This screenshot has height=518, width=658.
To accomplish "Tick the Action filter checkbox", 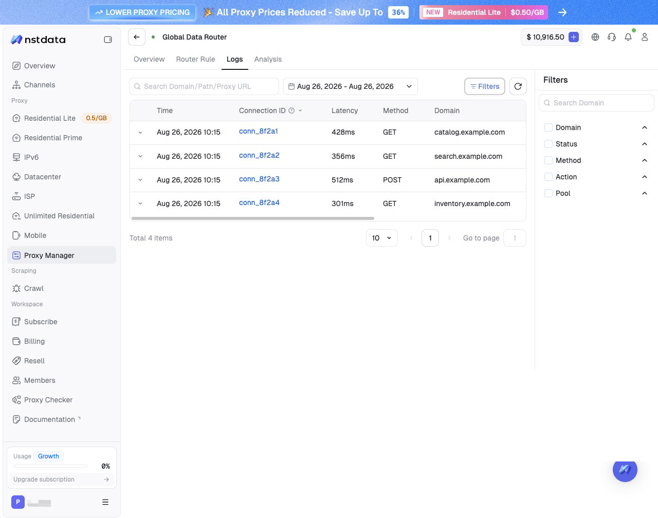I will click(x=549, y=177).
